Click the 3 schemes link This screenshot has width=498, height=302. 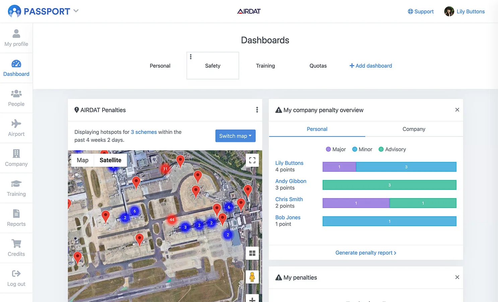coord(144,132)
